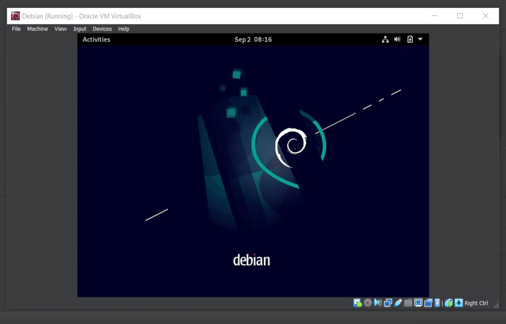506x324 pixels.
Task: Click the Help menu entry
Action: tap(123, 28)
